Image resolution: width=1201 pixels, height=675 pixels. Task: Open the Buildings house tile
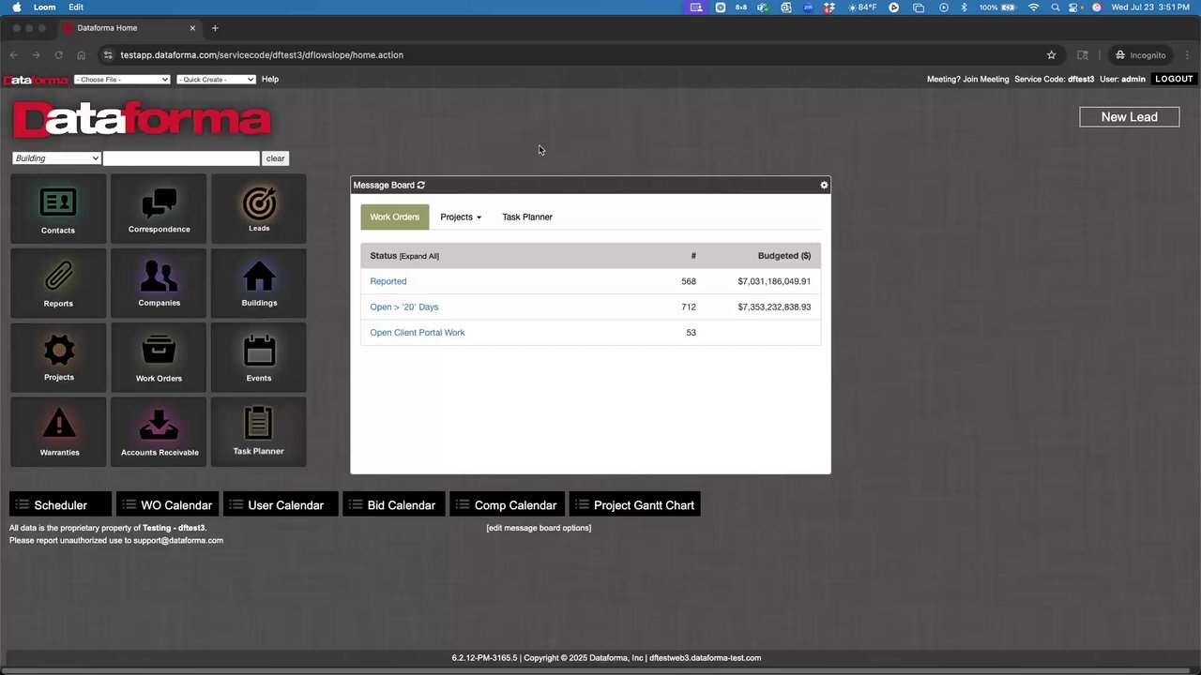click(x=259, y=282)
